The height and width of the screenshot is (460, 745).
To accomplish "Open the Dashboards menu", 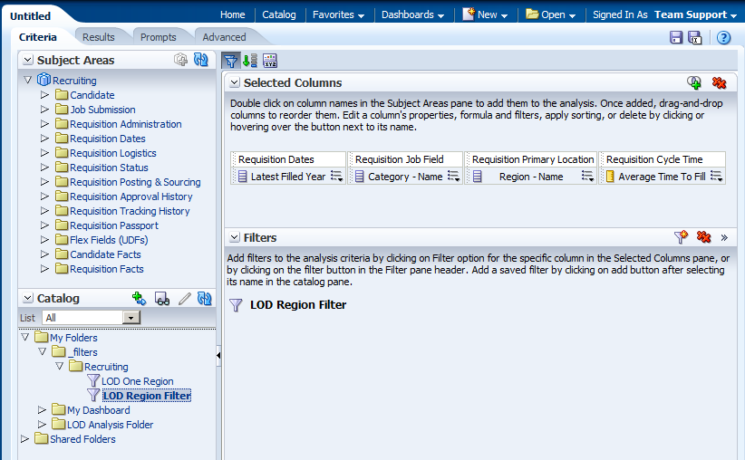I will (x=412, y=14).
